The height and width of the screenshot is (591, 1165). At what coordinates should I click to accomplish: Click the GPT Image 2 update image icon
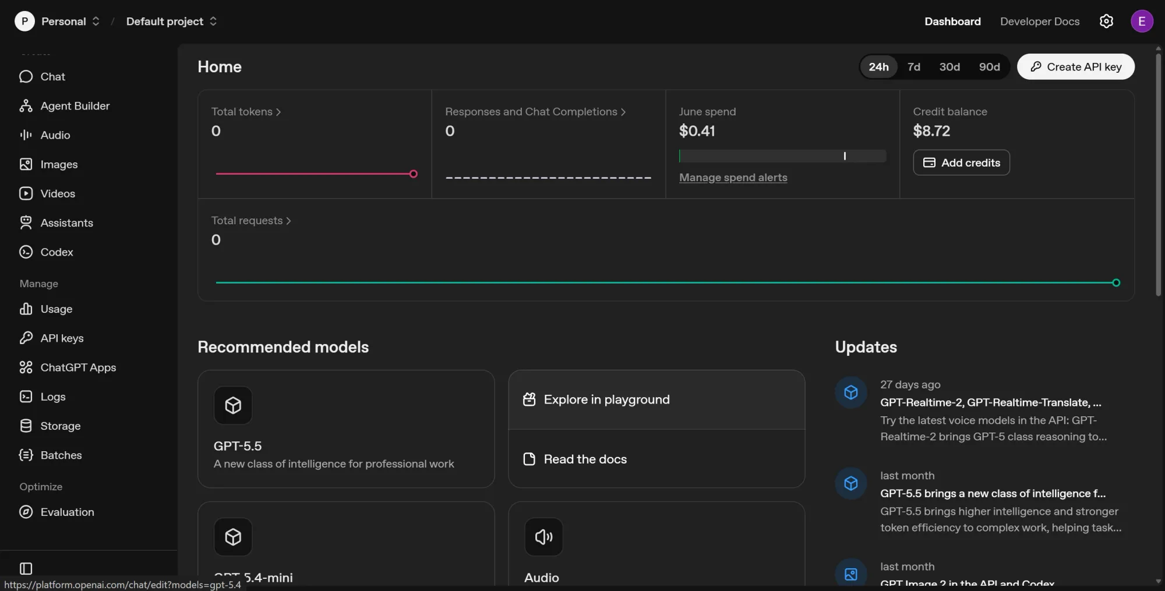[851, 574]
